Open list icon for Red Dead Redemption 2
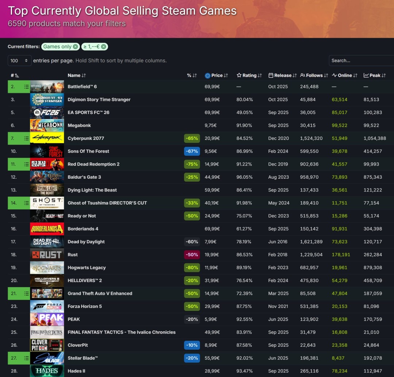Image resolution: width=394 pixels, height=377 pixels. pos(26,164)
